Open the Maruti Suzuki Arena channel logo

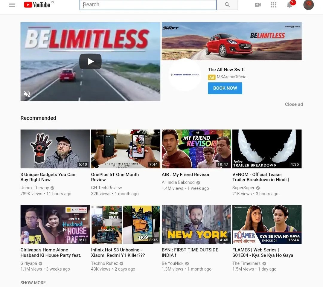[x=185, y=74]
